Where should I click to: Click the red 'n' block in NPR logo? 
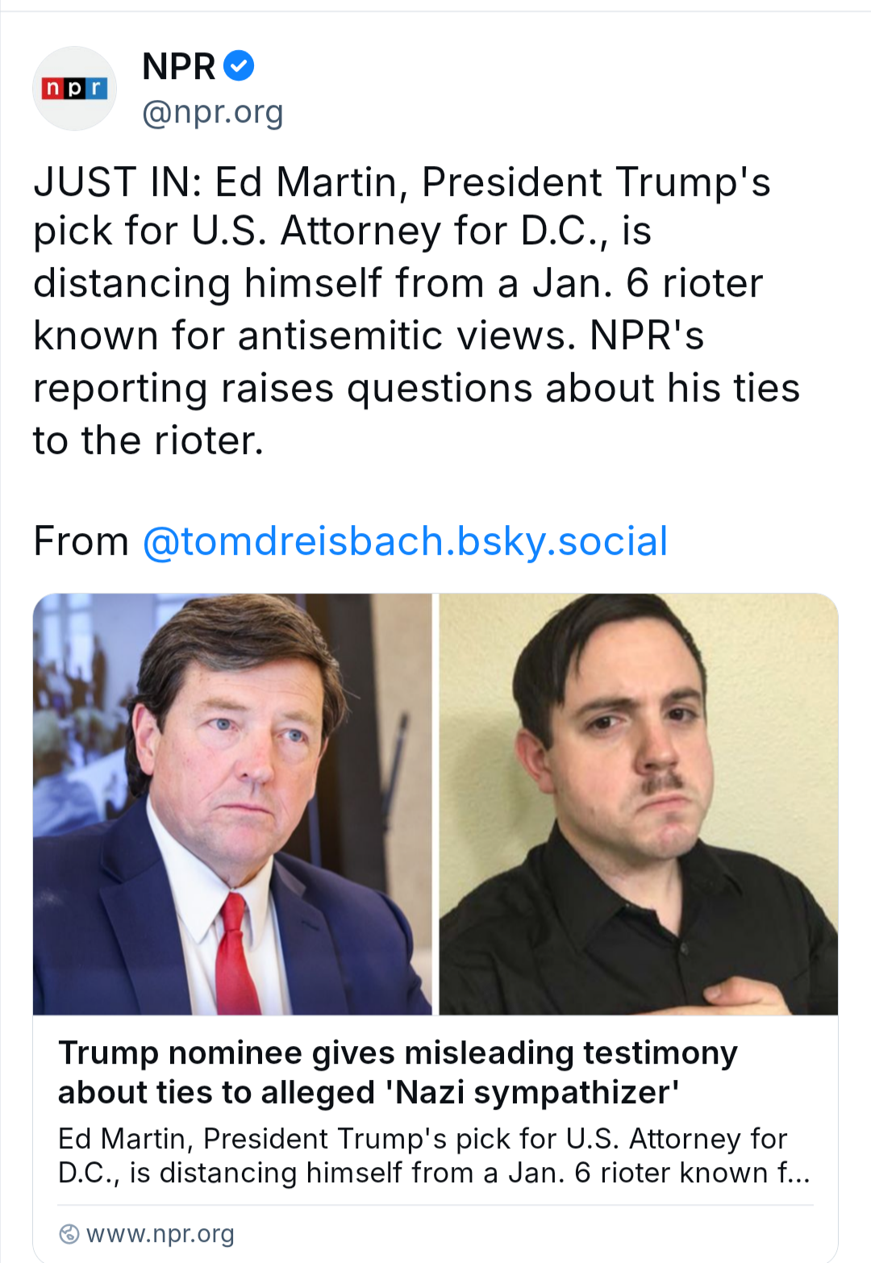click(x=52, y=88)
